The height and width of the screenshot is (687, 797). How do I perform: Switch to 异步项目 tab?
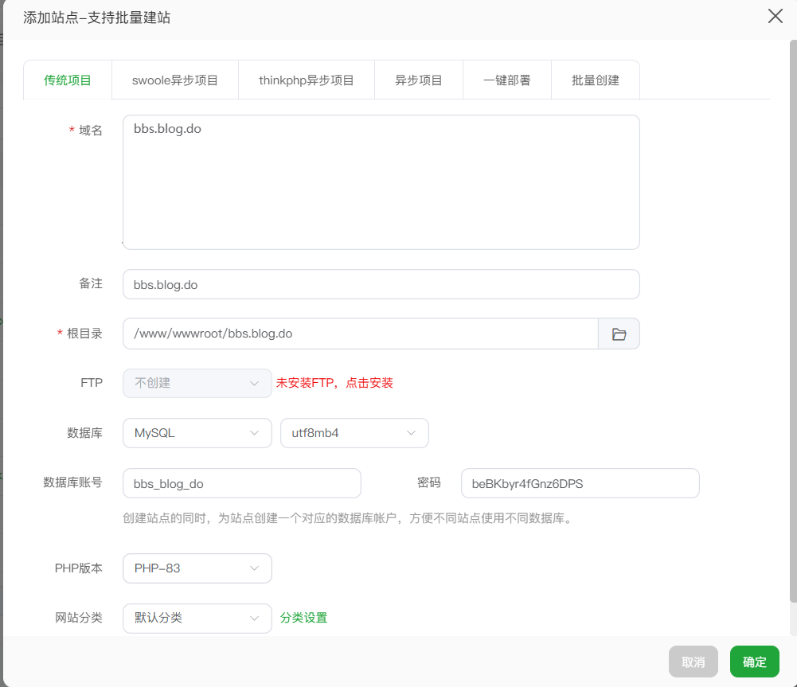tap(419, 80)
